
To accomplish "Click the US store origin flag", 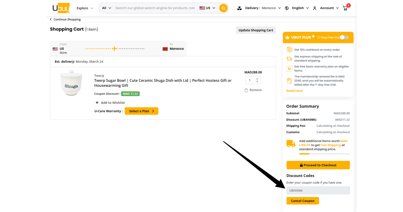I will click(x=55, y=49).
